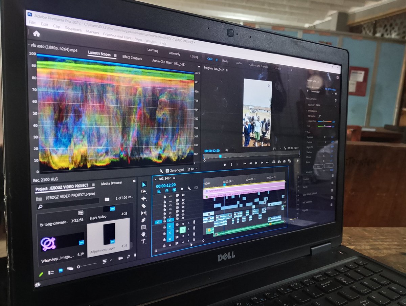Screen dimensions: 406x306
Task: Switch to the Media Browser tab
Action: pos(111,183)
